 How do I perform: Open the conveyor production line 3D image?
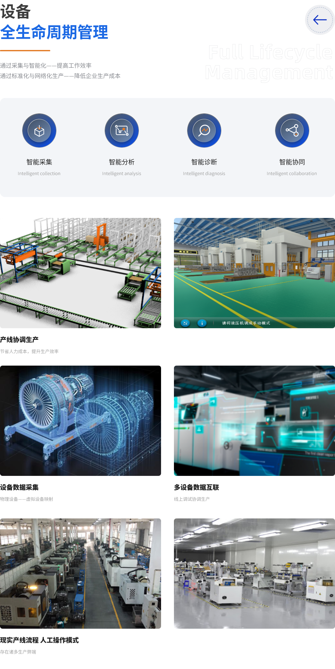(x=81, y=273)
